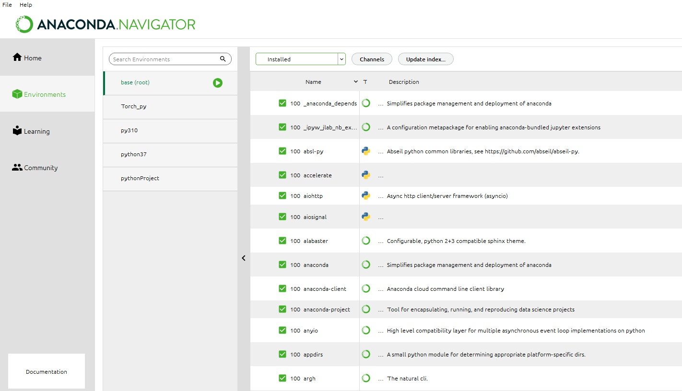
Task: Sort packages with the Name column arrow
Action: pyautogui.click(x=356, y=82)
